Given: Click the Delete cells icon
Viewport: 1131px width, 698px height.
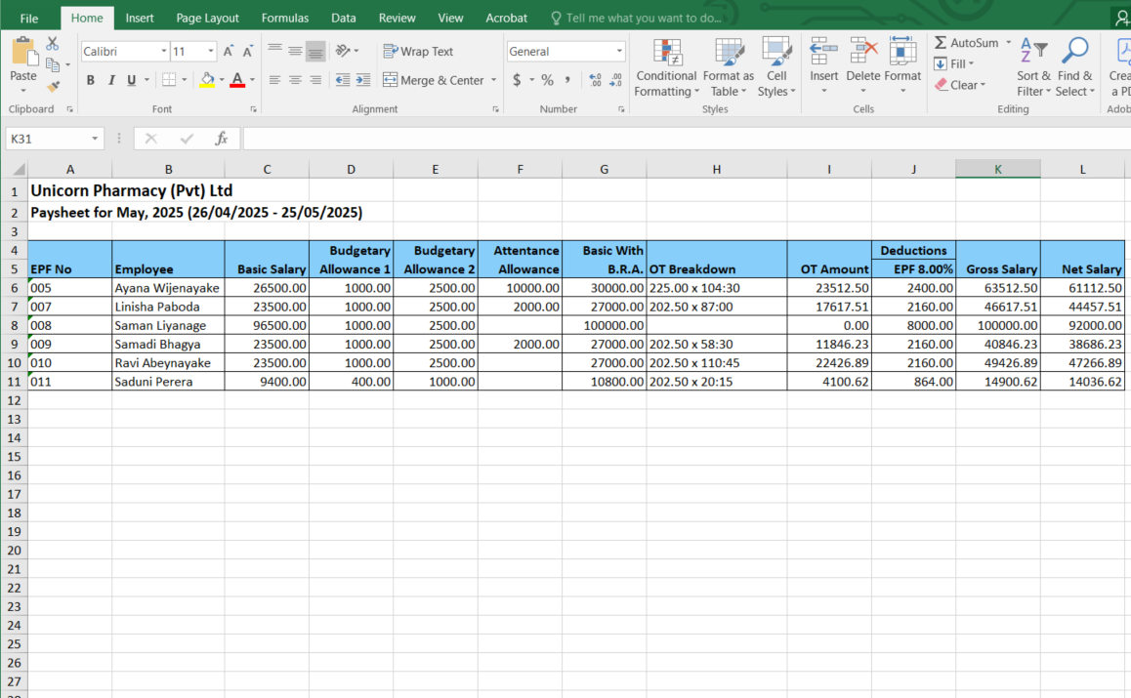Looking at the screenshot, I should point(862,52).
